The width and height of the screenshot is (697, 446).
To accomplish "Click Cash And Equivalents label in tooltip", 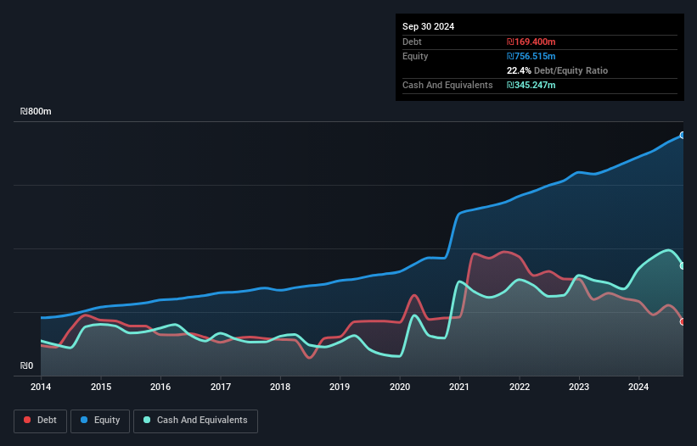I will (x=447, y=85).
